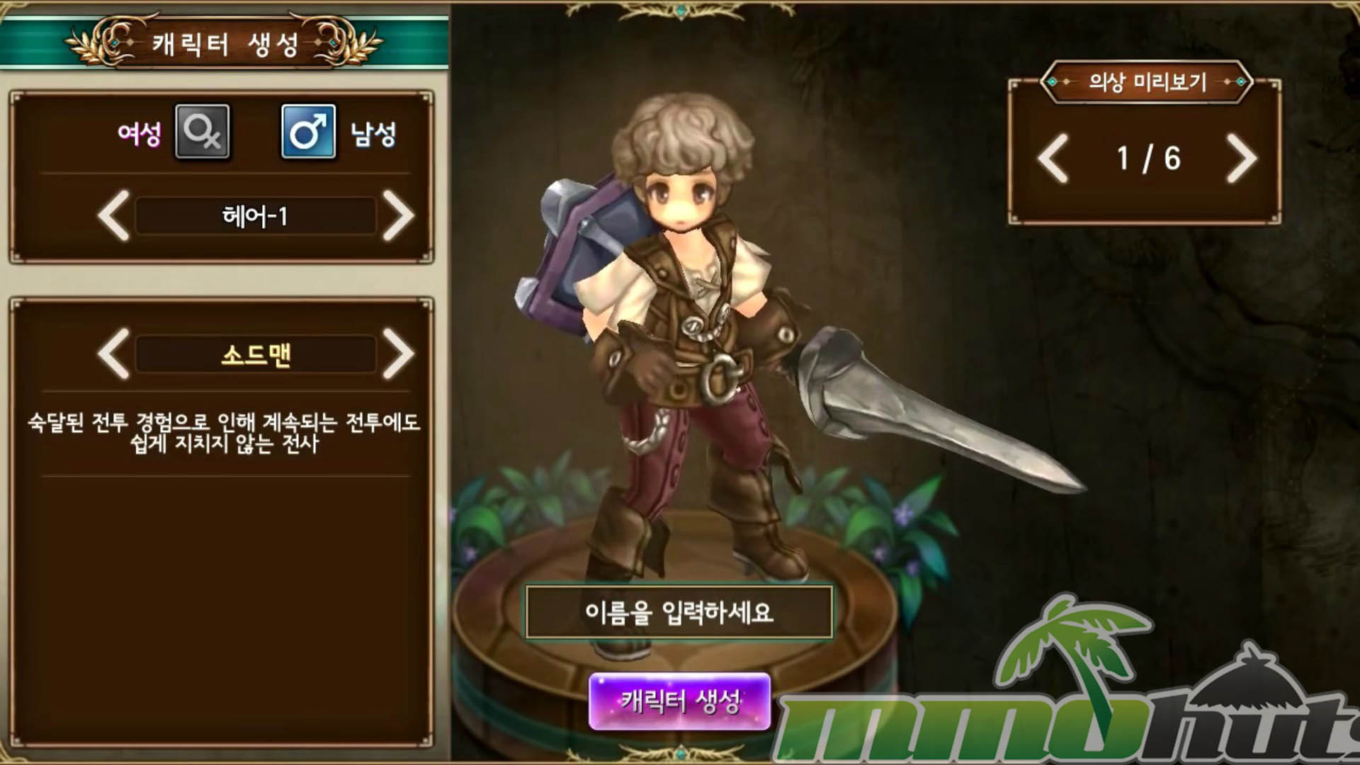Click the 캐릭터 생성 title banner
This screenshot has height=765, width=1360.
224,44
